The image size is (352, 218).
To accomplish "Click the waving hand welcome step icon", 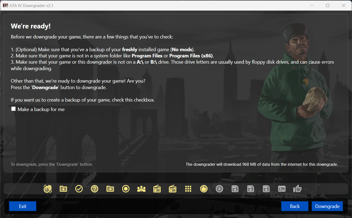I will 48,189.
